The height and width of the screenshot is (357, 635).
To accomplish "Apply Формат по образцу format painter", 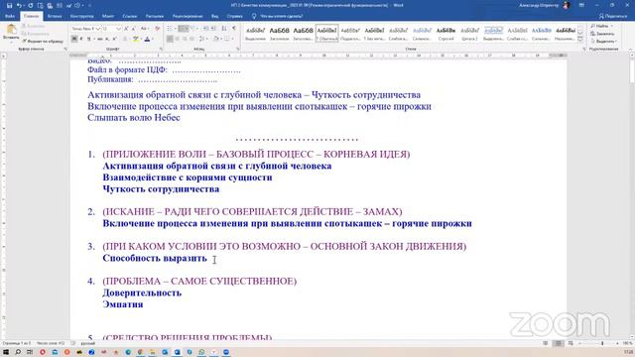I will 43,41.
